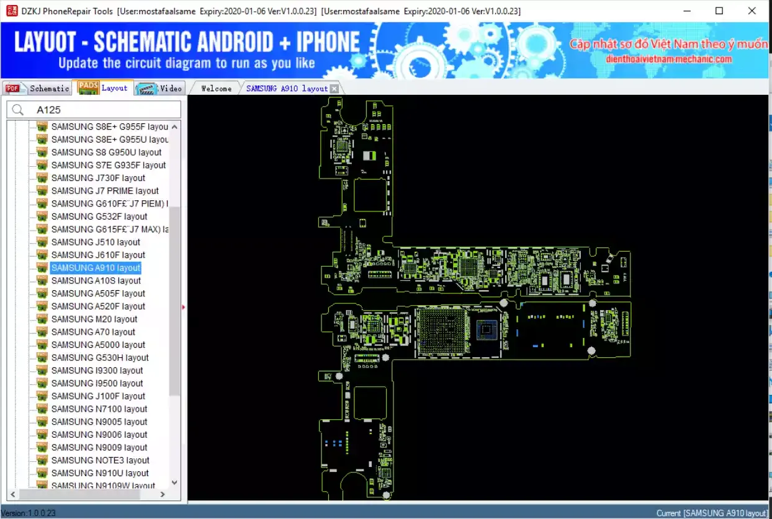Click the vertical scrollbar thumb of layout list

coord(174,301)
